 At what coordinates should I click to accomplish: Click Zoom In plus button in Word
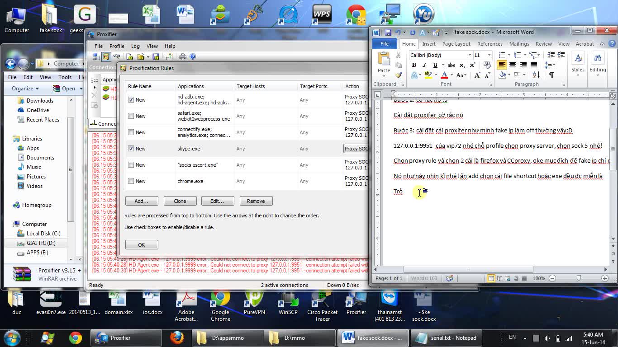(x=605, y=278)
